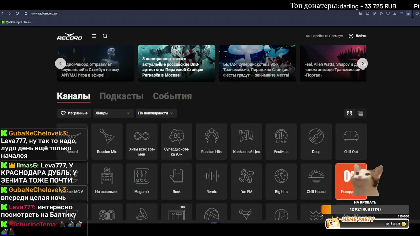
Task: Open the На шашлыки! channel
Action: click(107, 182)
